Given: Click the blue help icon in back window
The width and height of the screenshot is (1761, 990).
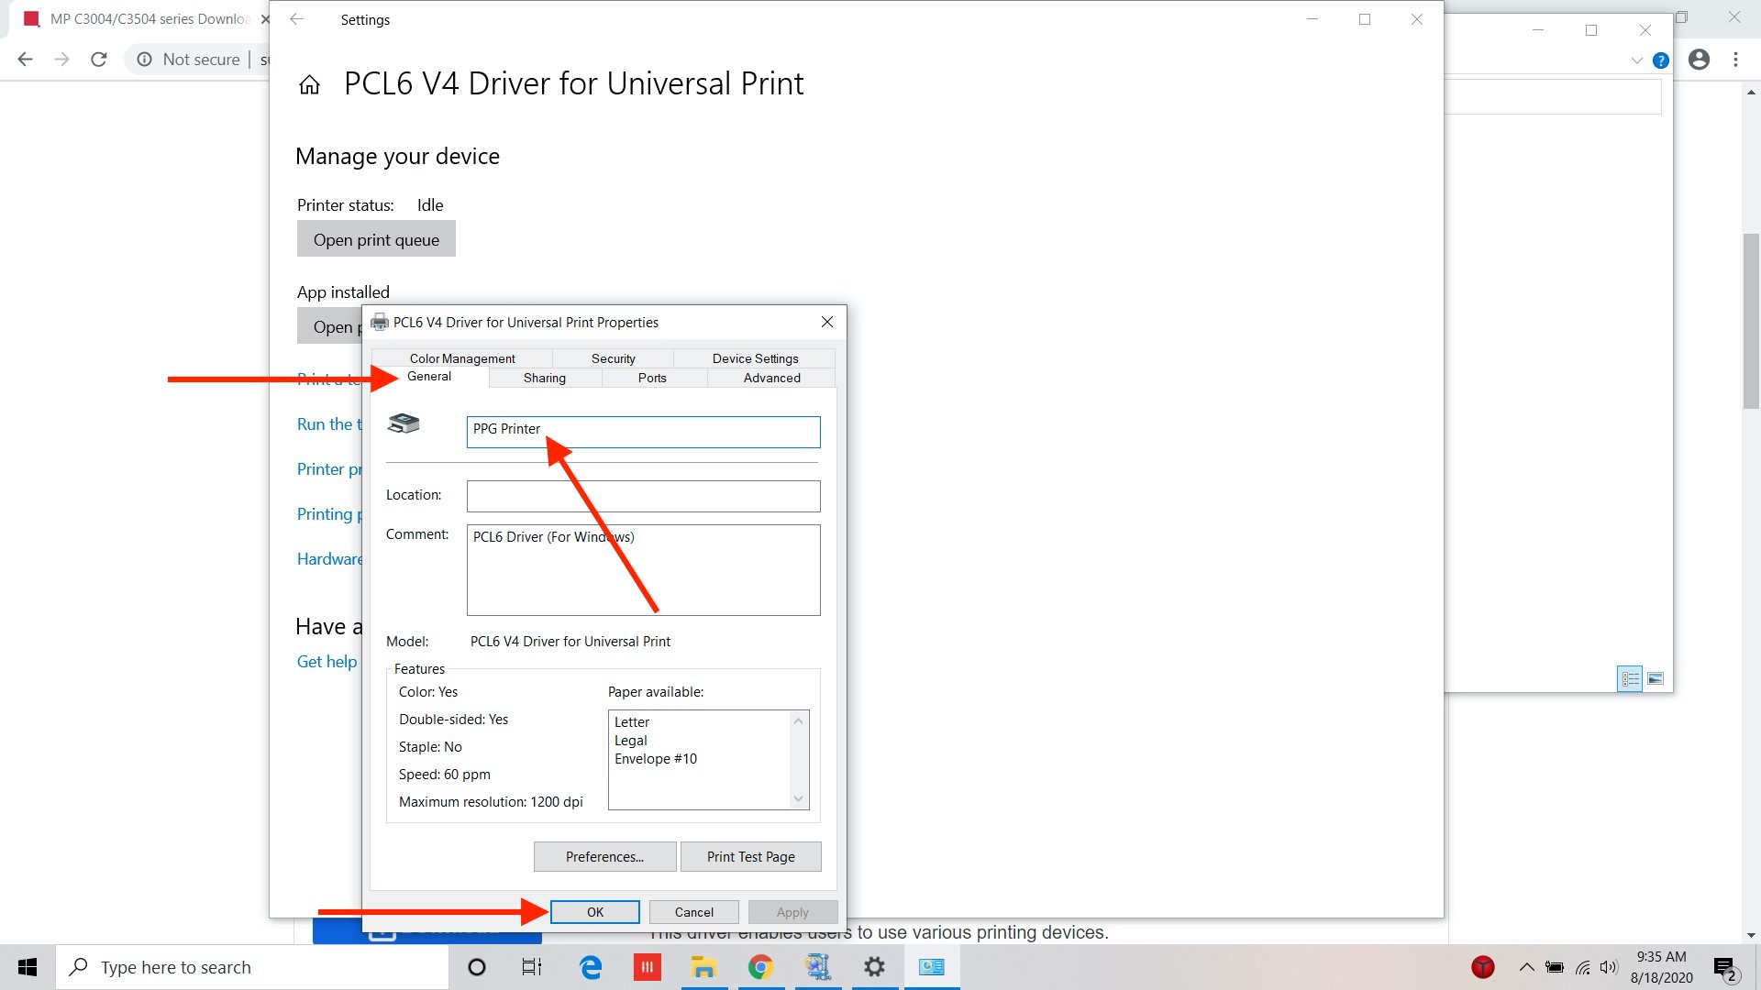Looking at the screenshot, I should (1660, 60).
